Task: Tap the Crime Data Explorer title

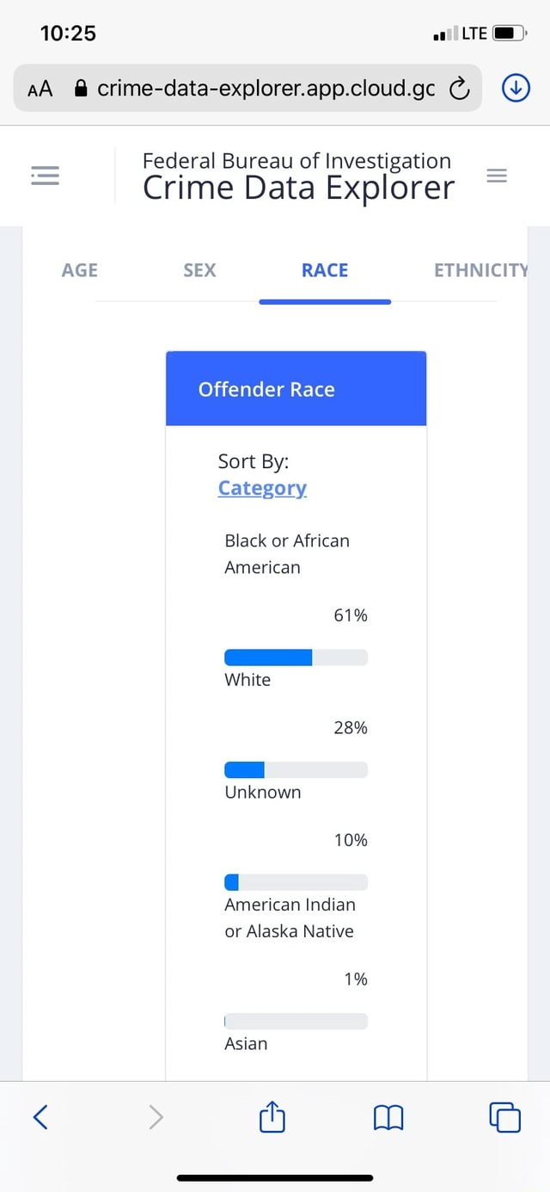Action: 298,188
